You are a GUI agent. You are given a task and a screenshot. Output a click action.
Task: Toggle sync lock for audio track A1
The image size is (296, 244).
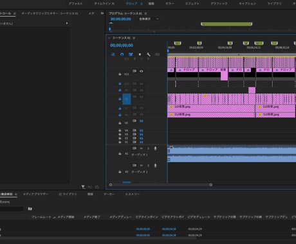134,148
